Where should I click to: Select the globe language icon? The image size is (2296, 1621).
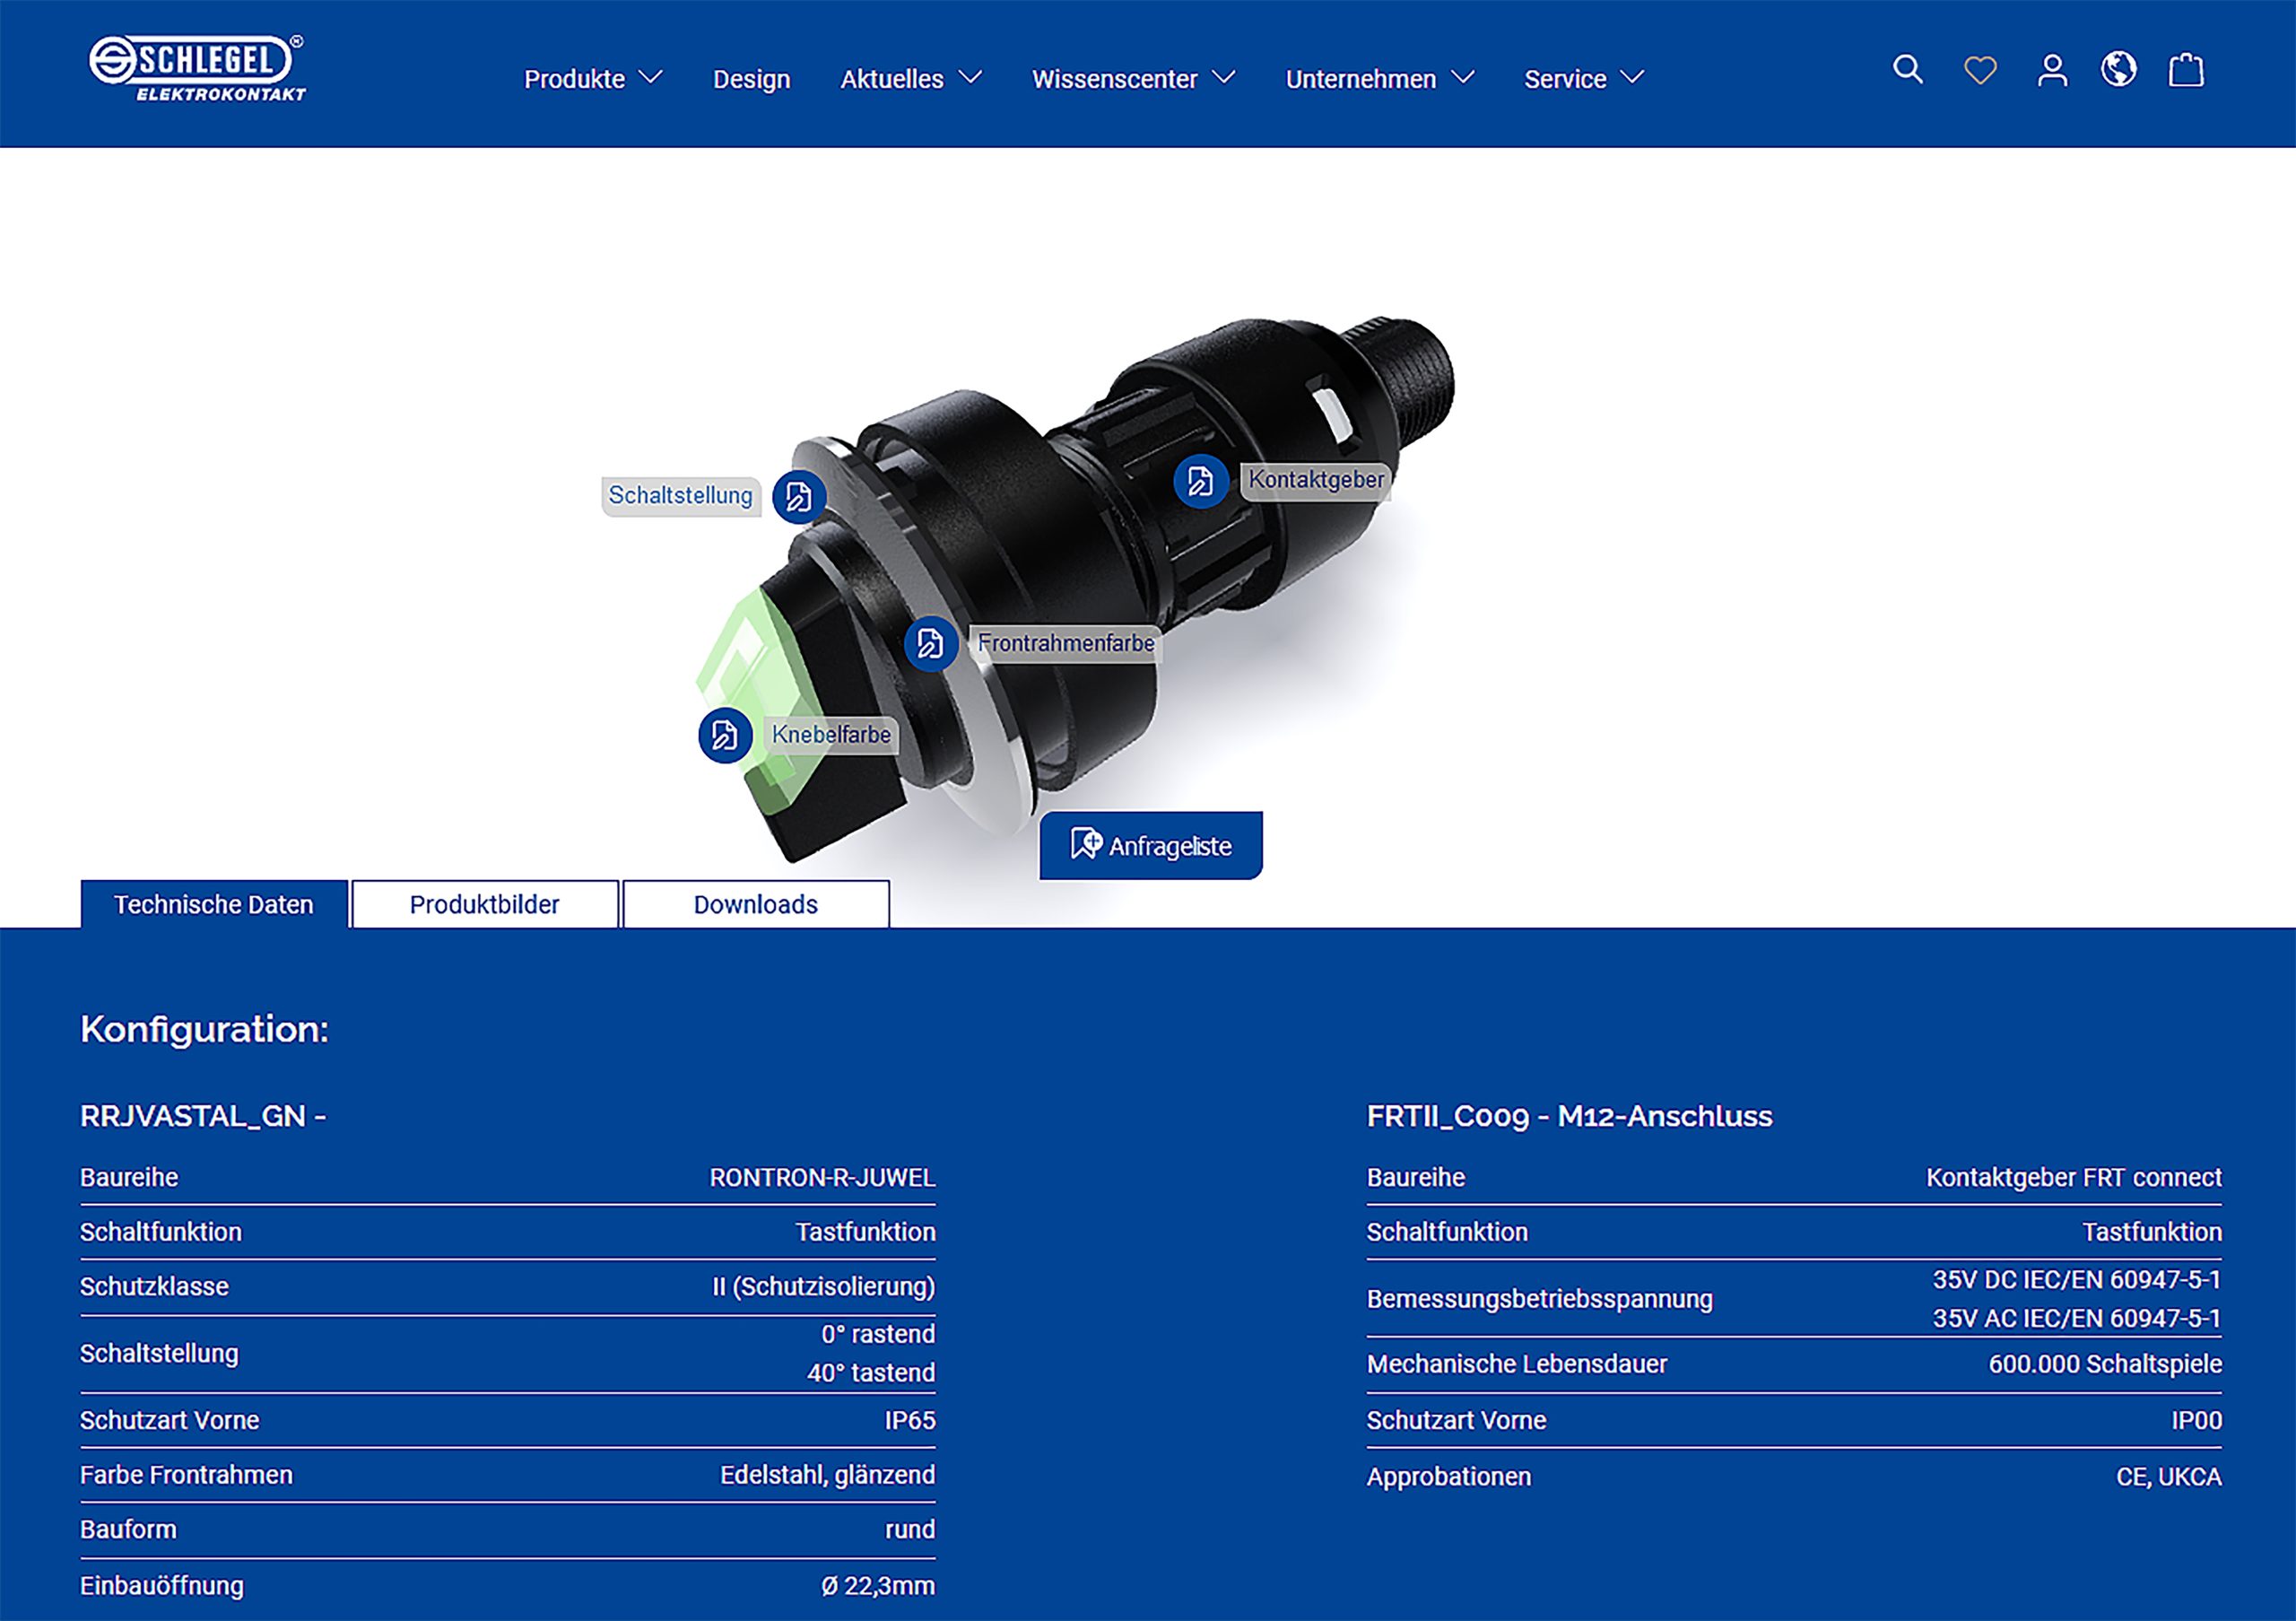point(2117,70)
